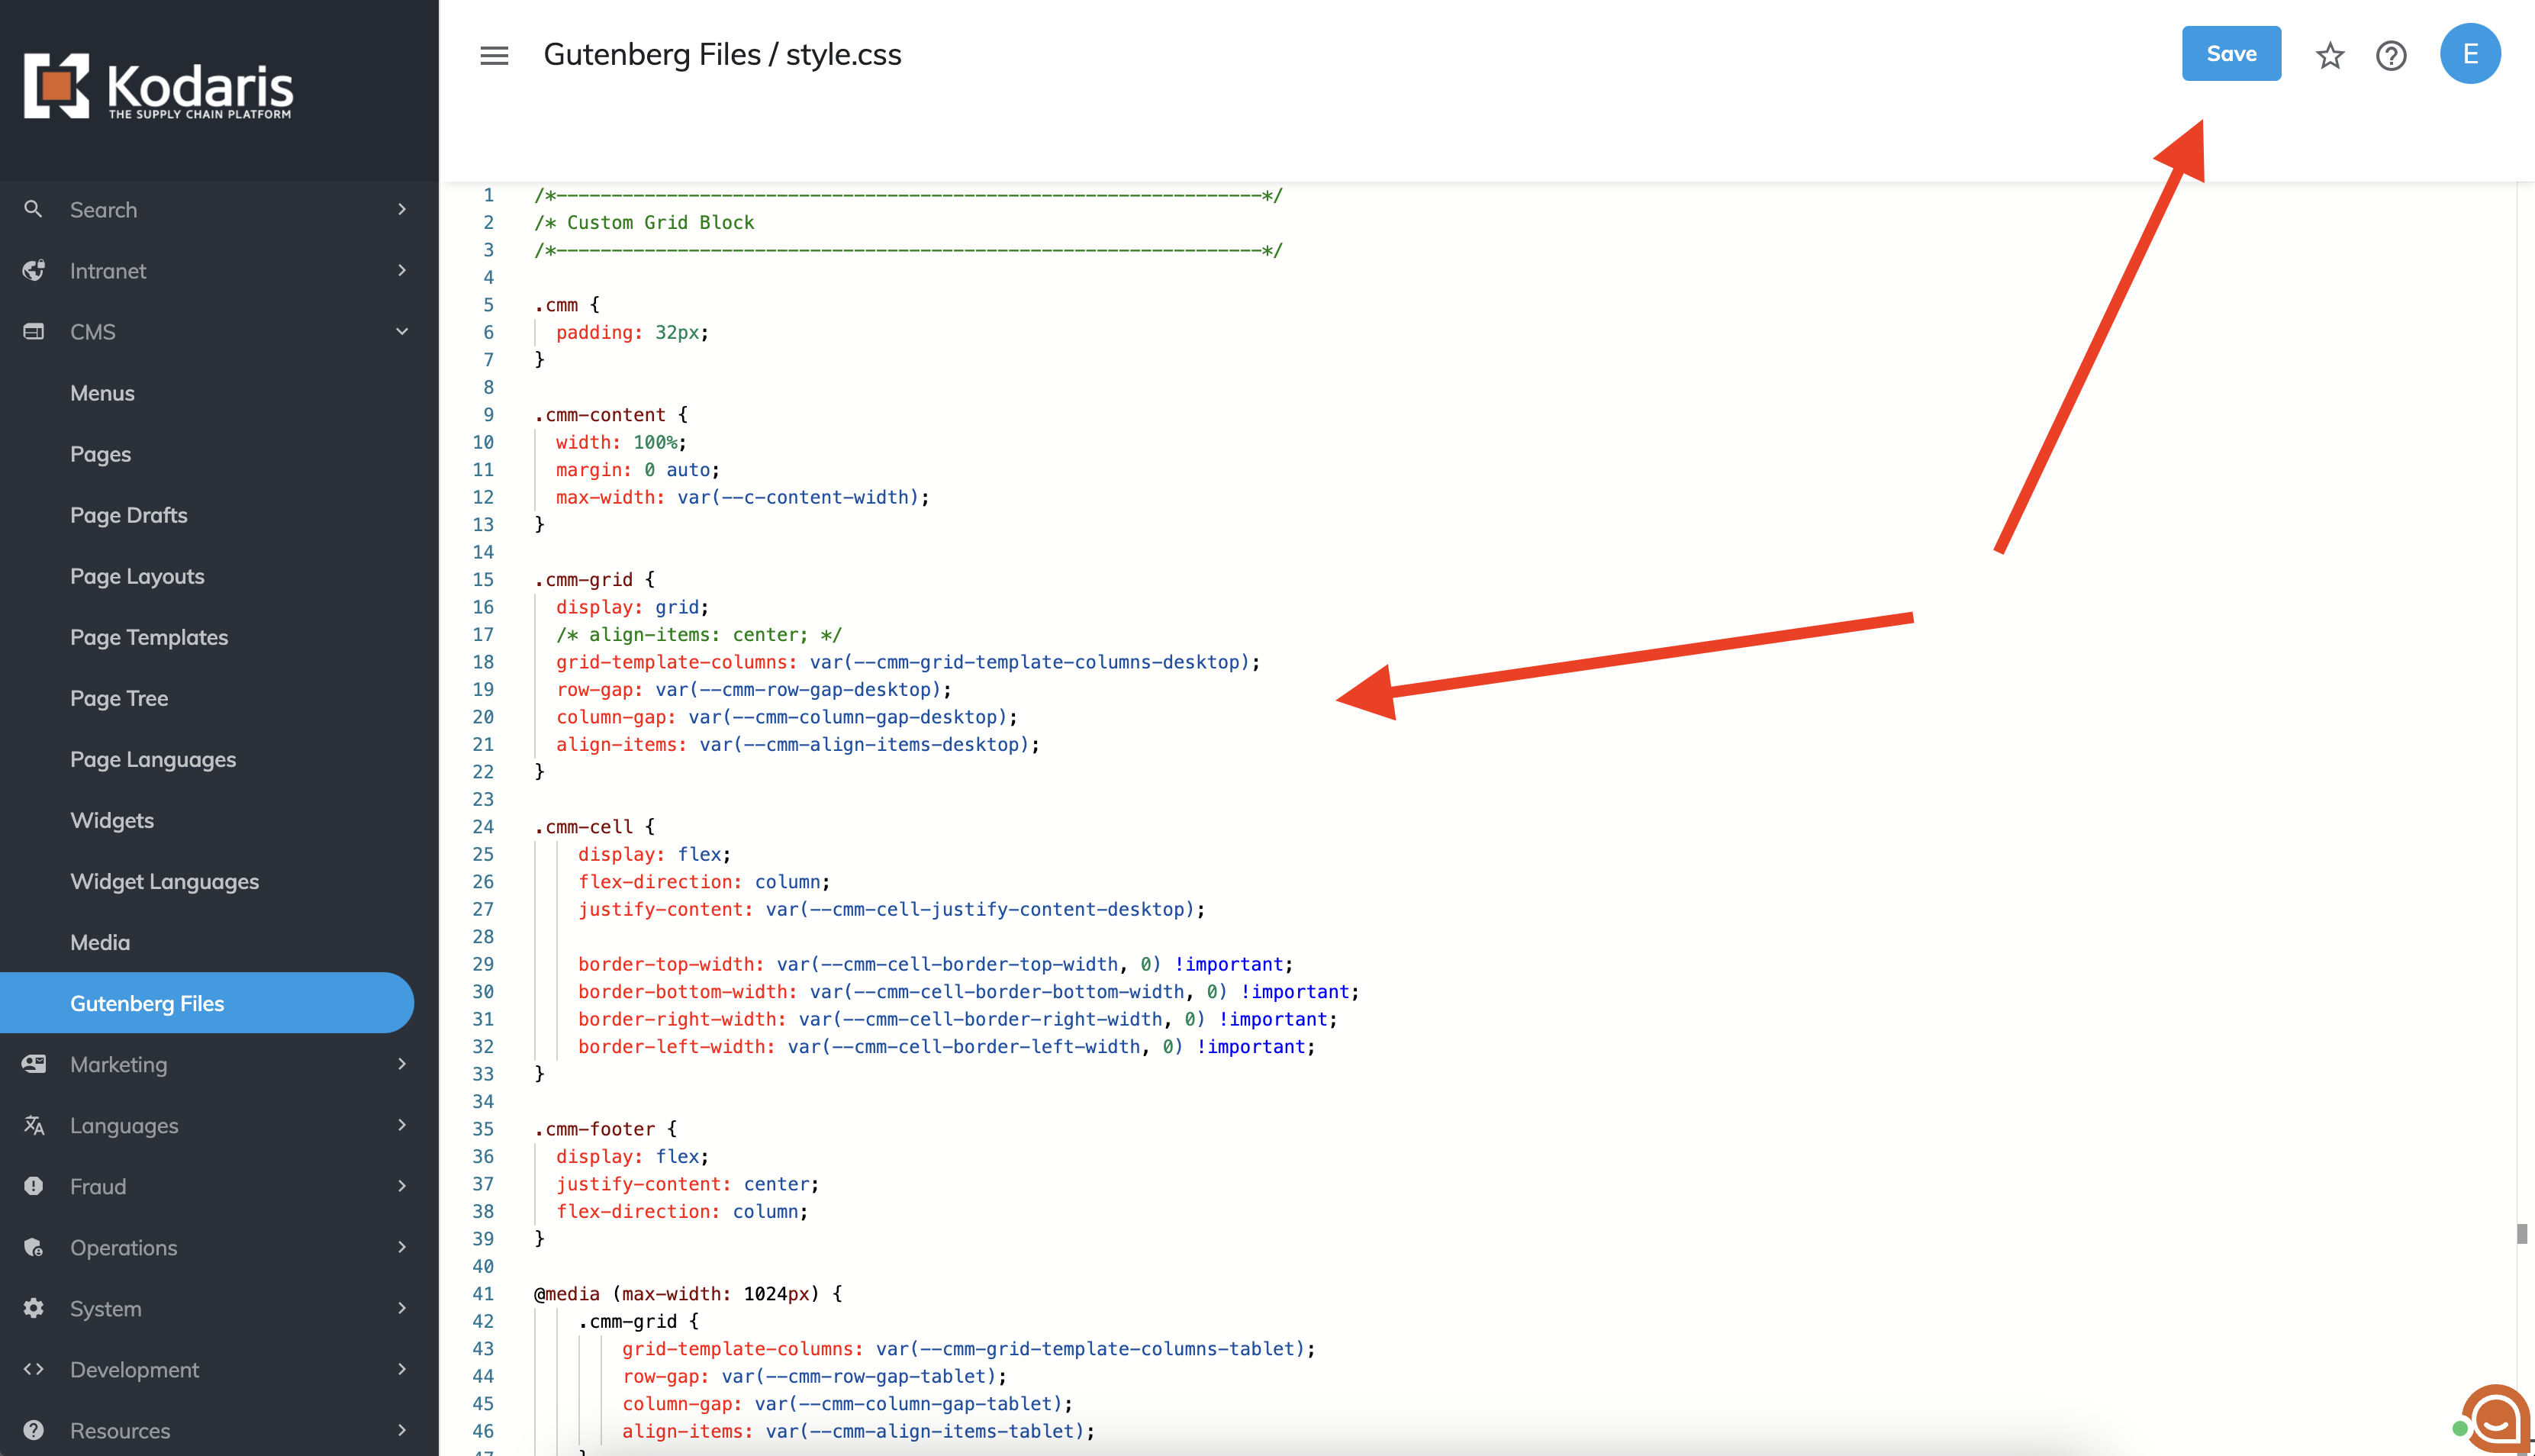This screenshot has width=2535, height=1456.
Task: Expand the Intranet section chevron
Action: (402, 270)
